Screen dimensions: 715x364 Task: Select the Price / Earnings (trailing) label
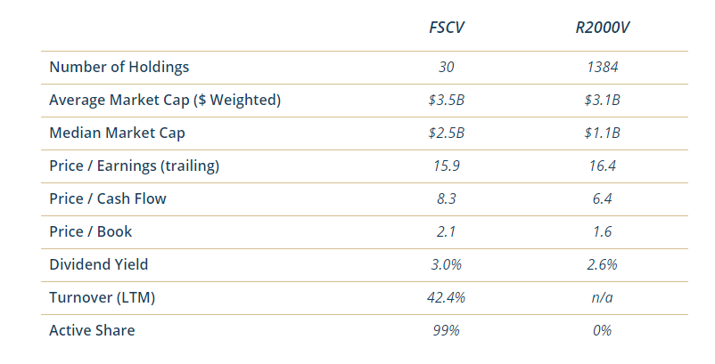coord(134,166)
